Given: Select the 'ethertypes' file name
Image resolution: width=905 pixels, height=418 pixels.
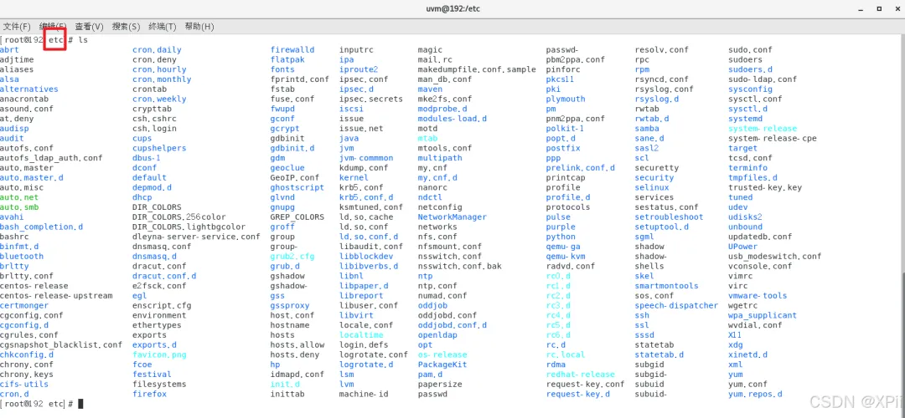Looking at the screenshot, I should coord(157,325).
